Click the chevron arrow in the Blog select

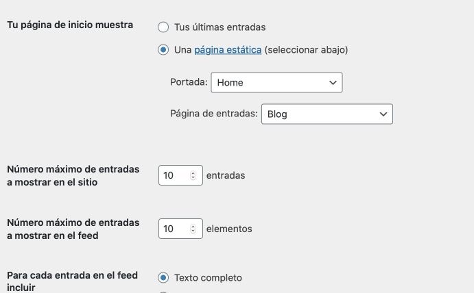click(x=383, y=114)
